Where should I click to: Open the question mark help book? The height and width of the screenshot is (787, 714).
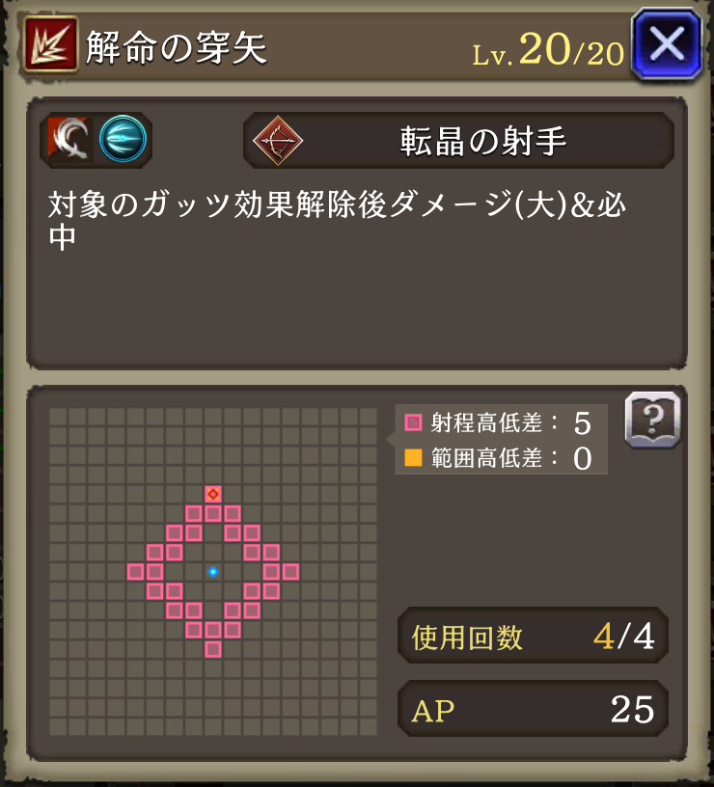(653, 420)
